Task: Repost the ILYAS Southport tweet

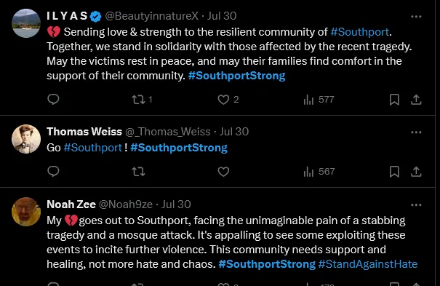Action: (x=142, y=100)
